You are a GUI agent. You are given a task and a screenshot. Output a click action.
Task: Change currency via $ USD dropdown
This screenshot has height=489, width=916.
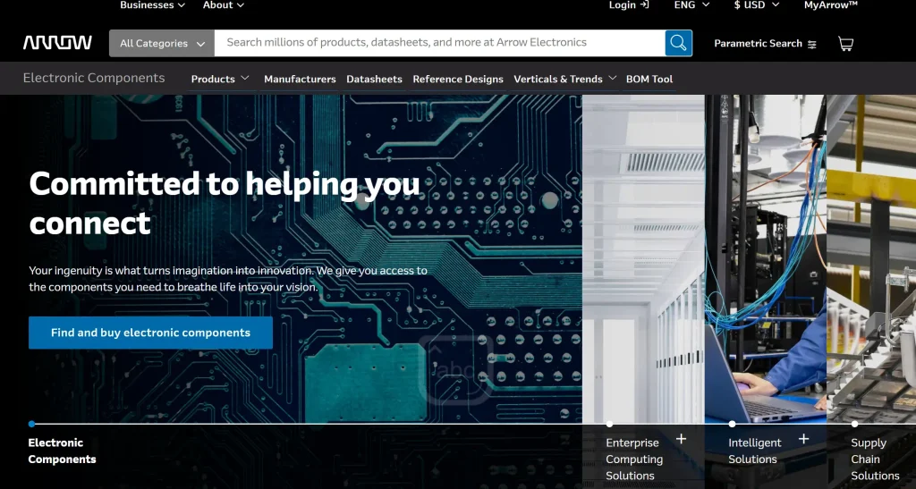point(756,5)
